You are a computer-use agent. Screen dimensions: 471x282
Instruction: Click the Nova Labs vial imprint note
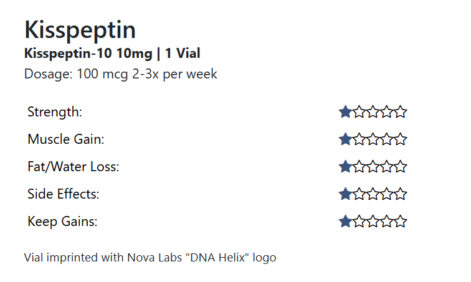(150, 257)
